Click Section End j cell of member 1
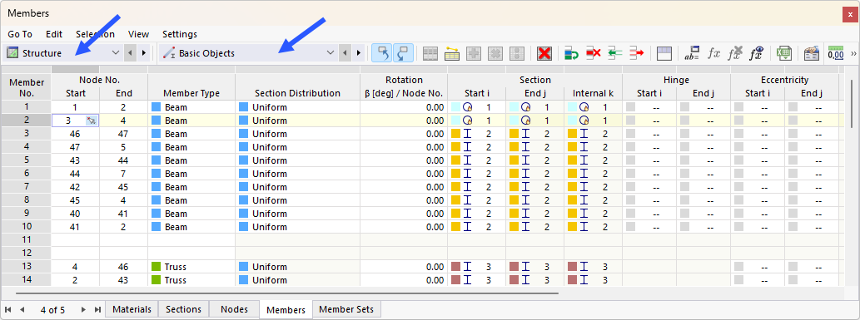The image size is (860, 320). pyautogui.click(x=535, y=107)
